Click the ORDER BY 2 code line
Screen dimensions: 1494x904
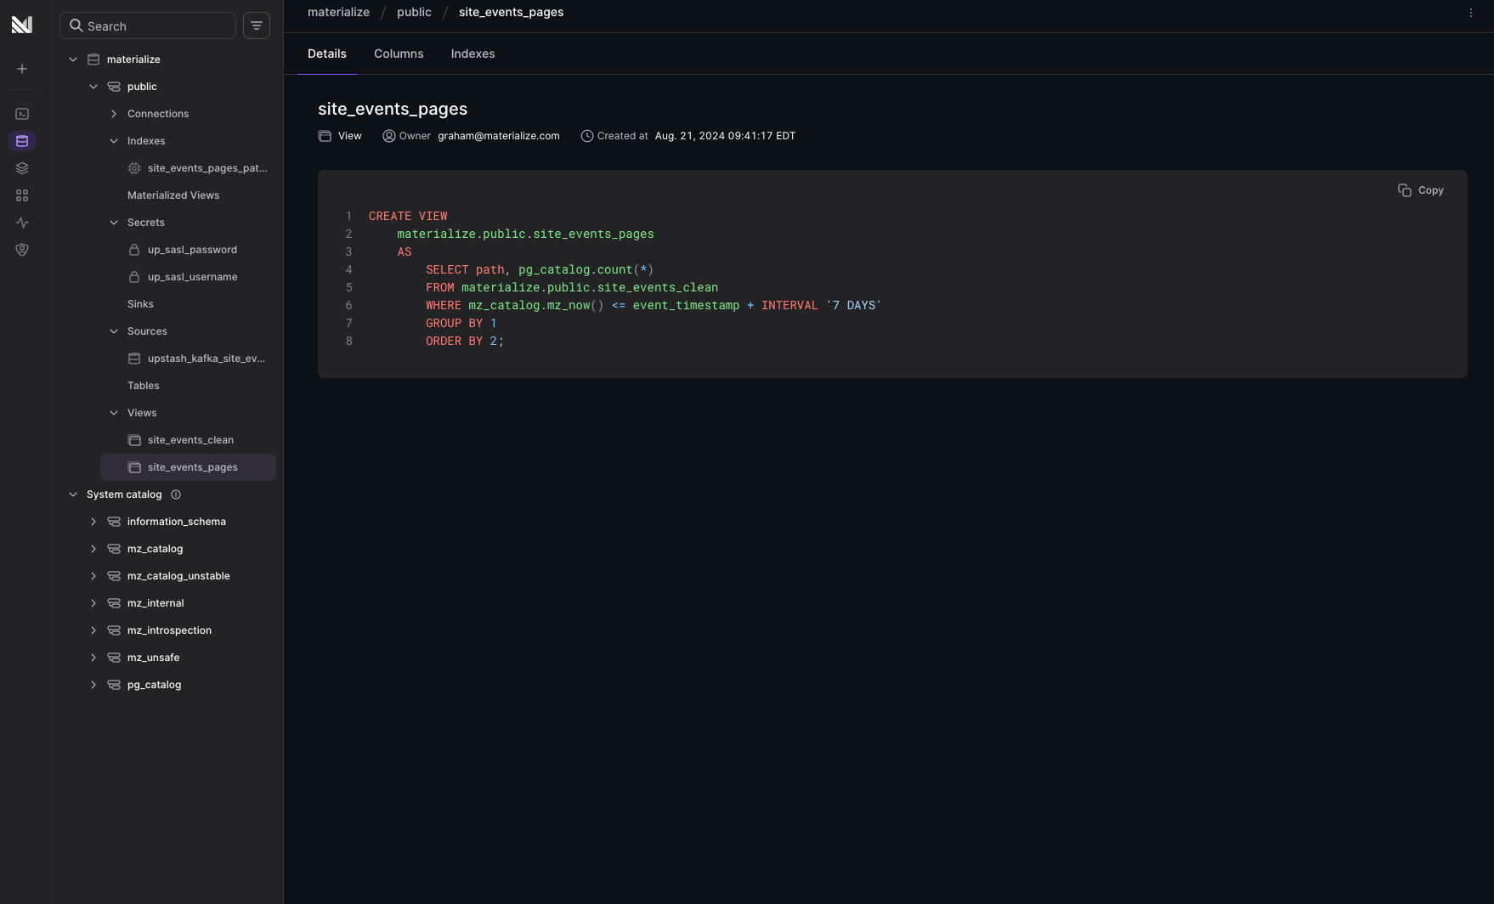tap(465, 341)
